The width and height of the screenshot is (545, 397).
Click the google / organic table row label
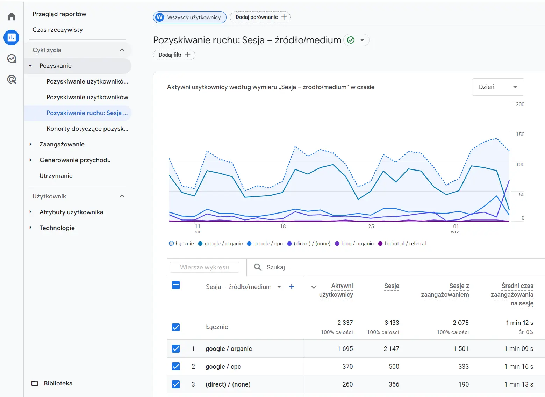(x=229, y=349)
